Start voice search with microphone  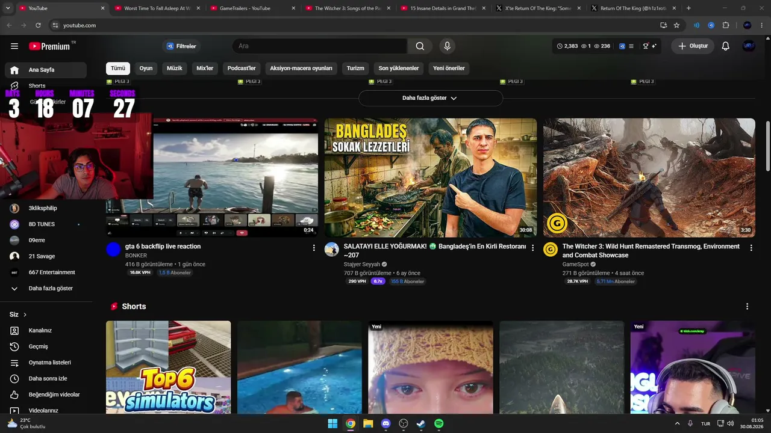[447, 46]
